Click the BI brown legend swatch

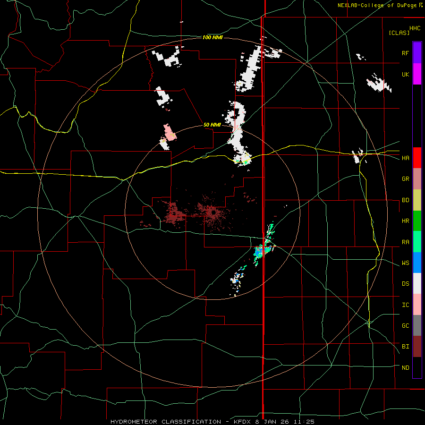pos(417,347)
